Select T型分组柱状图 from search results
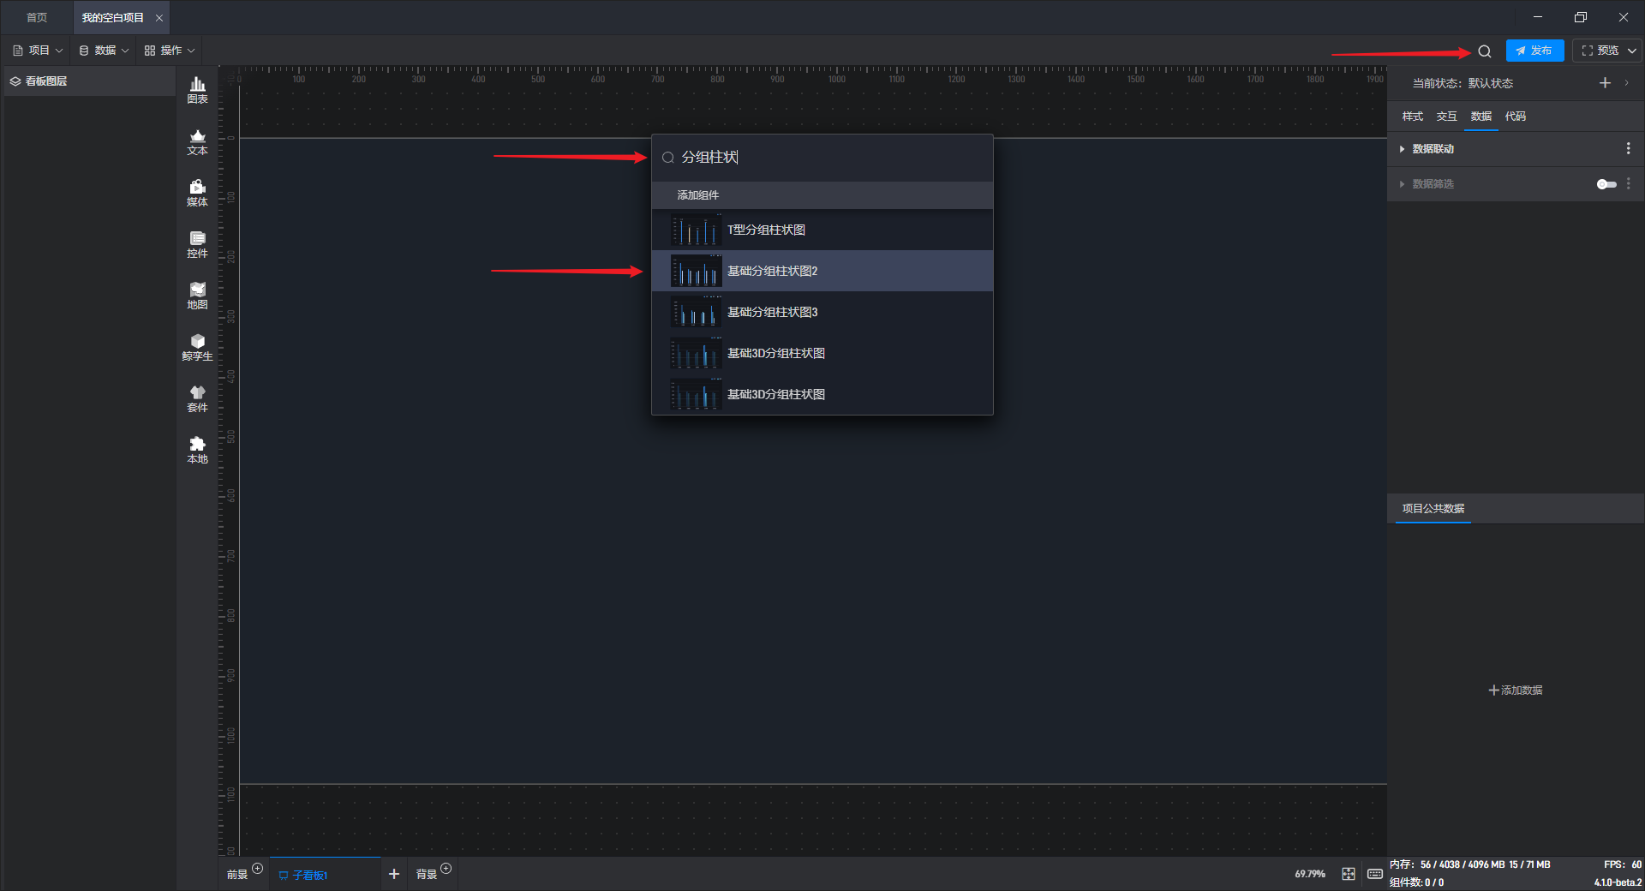The width and height of the screenshot is (1645, 891). [822, 230]
